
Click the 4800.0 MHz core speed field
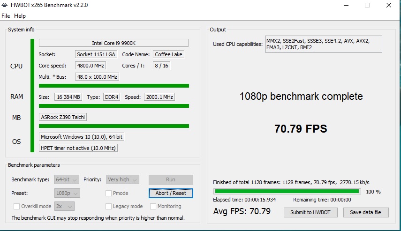tap(91, 66)
